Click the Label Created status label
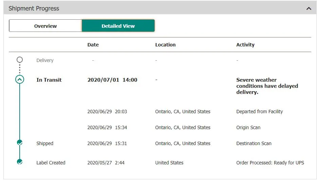This screenshot has height=181, width=317. [x=51, y=163]
